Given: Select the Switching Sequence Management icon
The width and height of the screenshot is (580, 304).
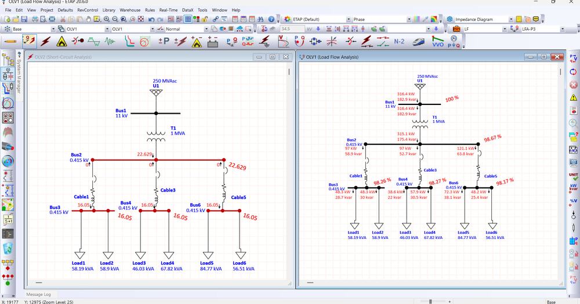Looking at the screenshot, I should click(x=383, y=41).
